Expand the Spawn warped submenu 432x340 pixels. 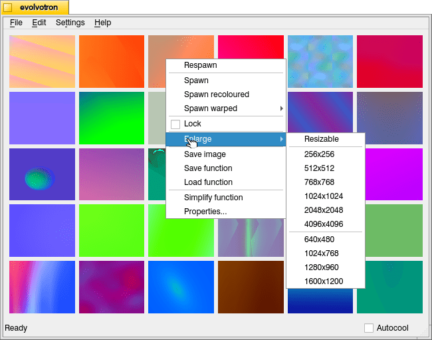tap(226, 108)
